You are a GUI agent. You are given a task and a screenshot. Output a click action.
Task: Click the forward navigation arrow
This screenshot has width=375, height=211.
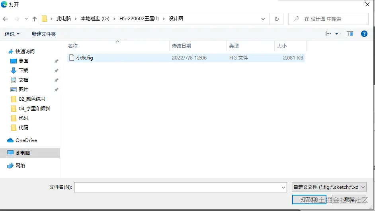[17, 19]
